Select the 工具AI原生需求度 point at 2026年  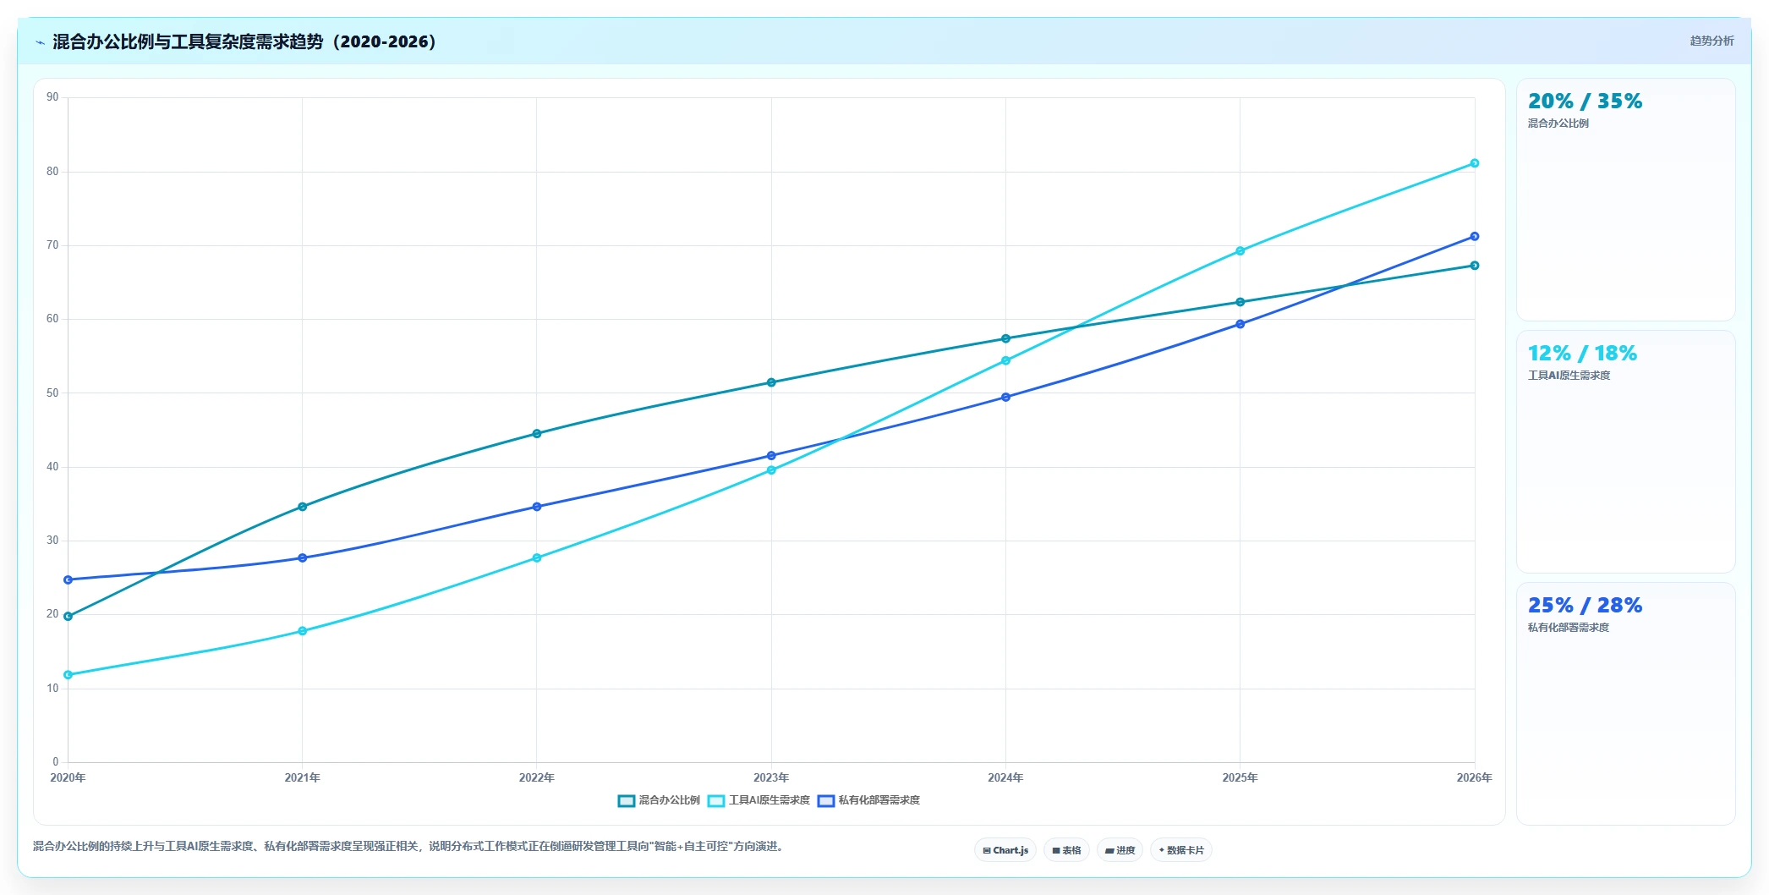1475,163
